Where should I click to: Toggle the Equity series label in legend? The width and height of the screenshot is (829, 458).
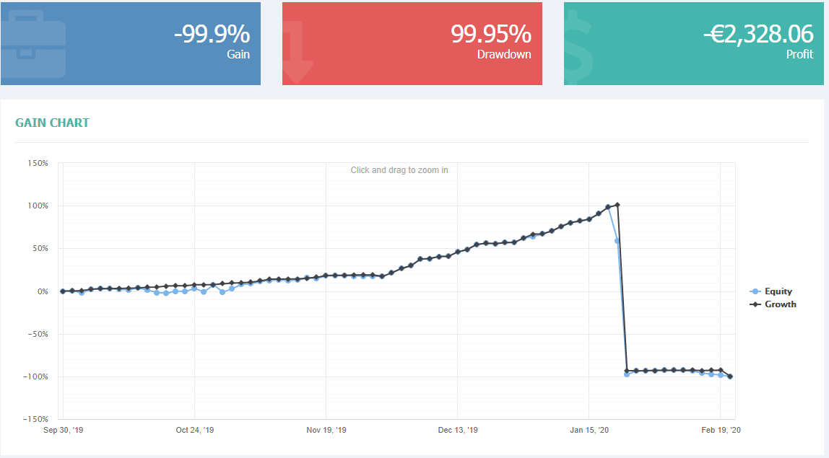[778, 291]
